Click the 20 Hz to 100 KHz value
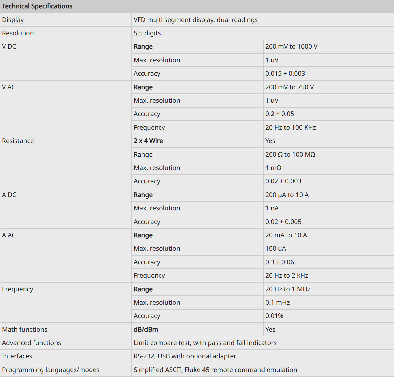Image resolution: width=394 pixels, height=377 pixels. (x=290, y=127)
